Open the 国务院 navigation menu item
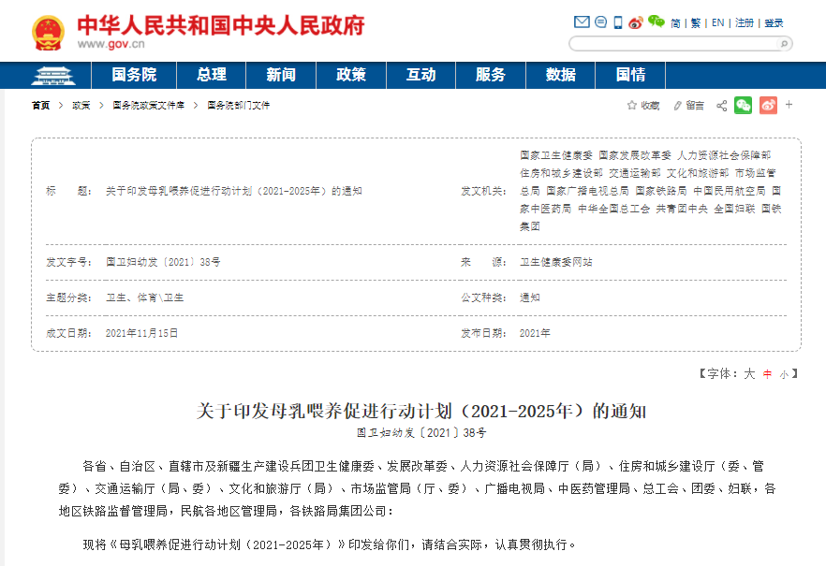Image resolution: width=826 pixels, height=566 pixels. point(135,75)
